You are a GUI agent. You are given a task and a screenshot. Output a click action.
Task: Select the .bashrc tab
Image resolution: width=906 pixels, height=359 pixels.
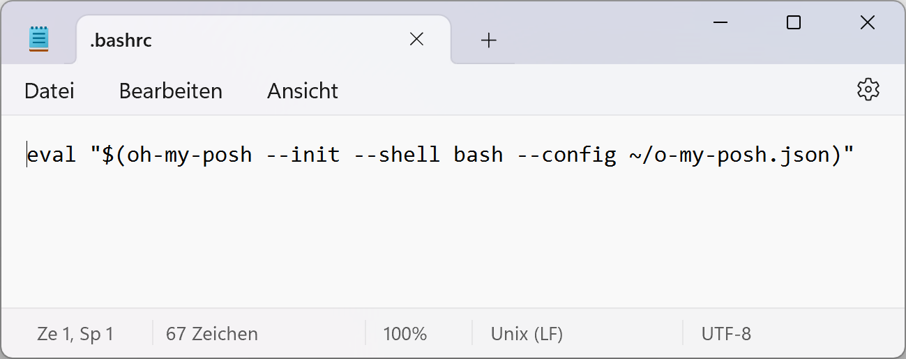pyautogui.click(x=209, y=40)
